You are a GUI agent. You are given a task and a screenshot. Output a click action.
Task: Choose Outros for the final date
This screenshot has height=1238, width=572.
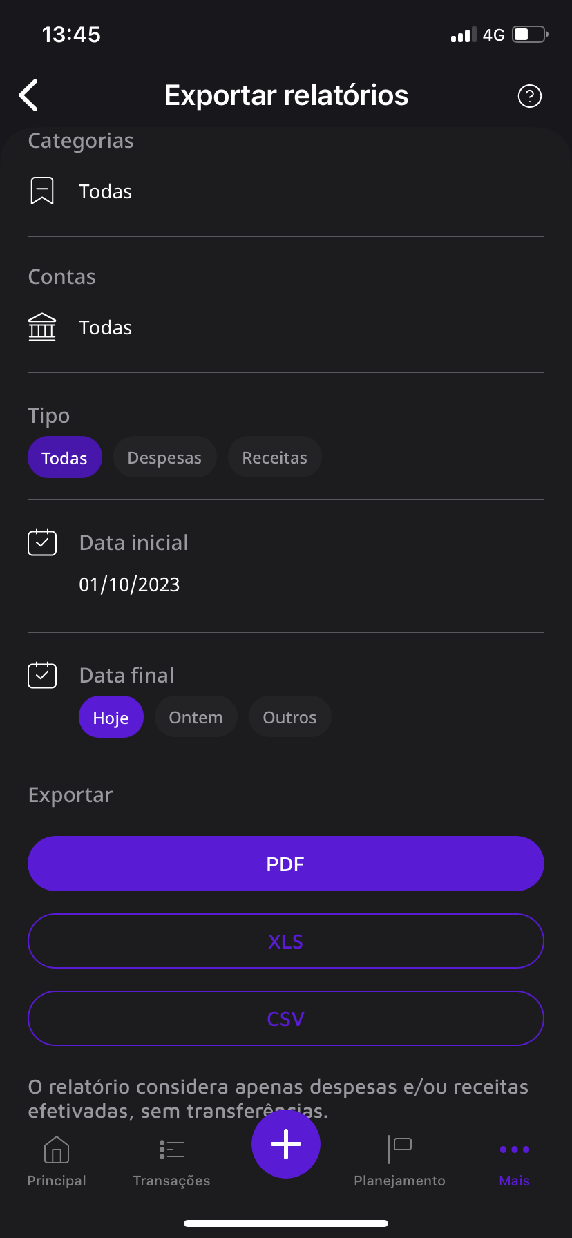coord(290,716)
